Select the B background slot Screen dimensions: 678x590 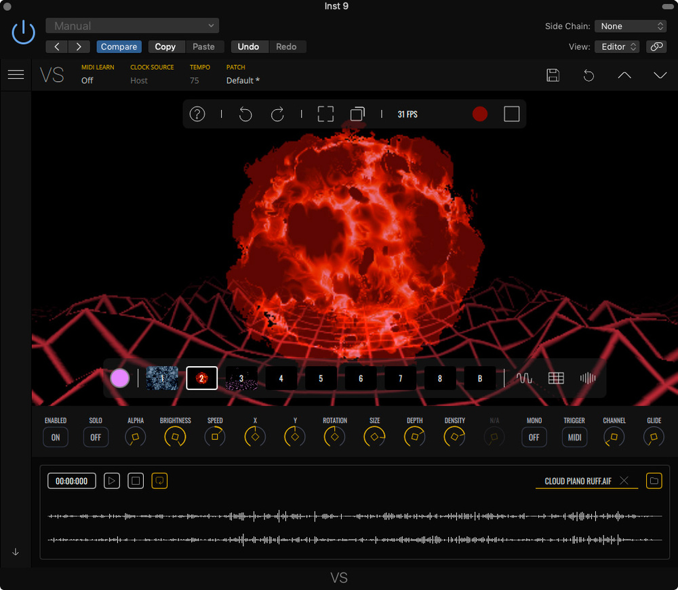point(480,378)
